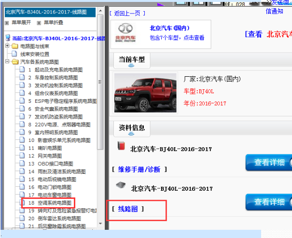Open 13 OBD接口电路图

51,164
